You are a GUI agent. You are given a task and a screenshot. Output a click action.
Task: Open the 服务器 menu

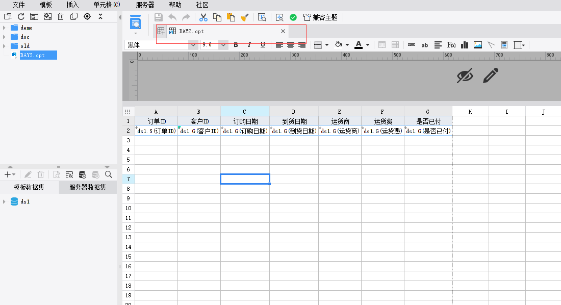tap(145, 5)
